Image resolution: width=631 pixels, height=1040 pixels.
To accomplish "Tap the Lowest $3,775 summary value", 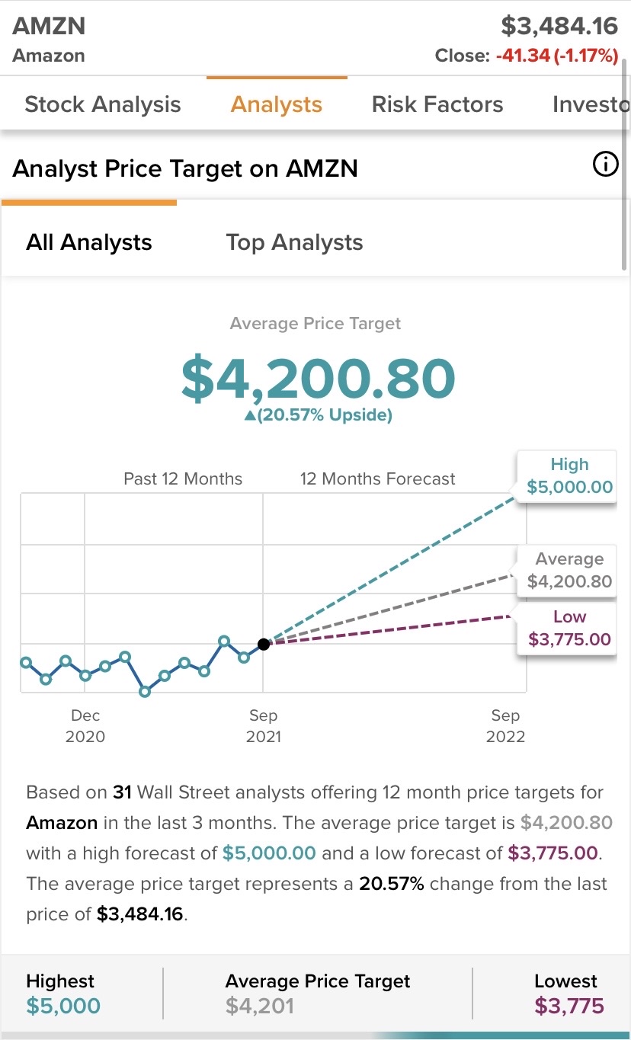I will click(569, 1006).
